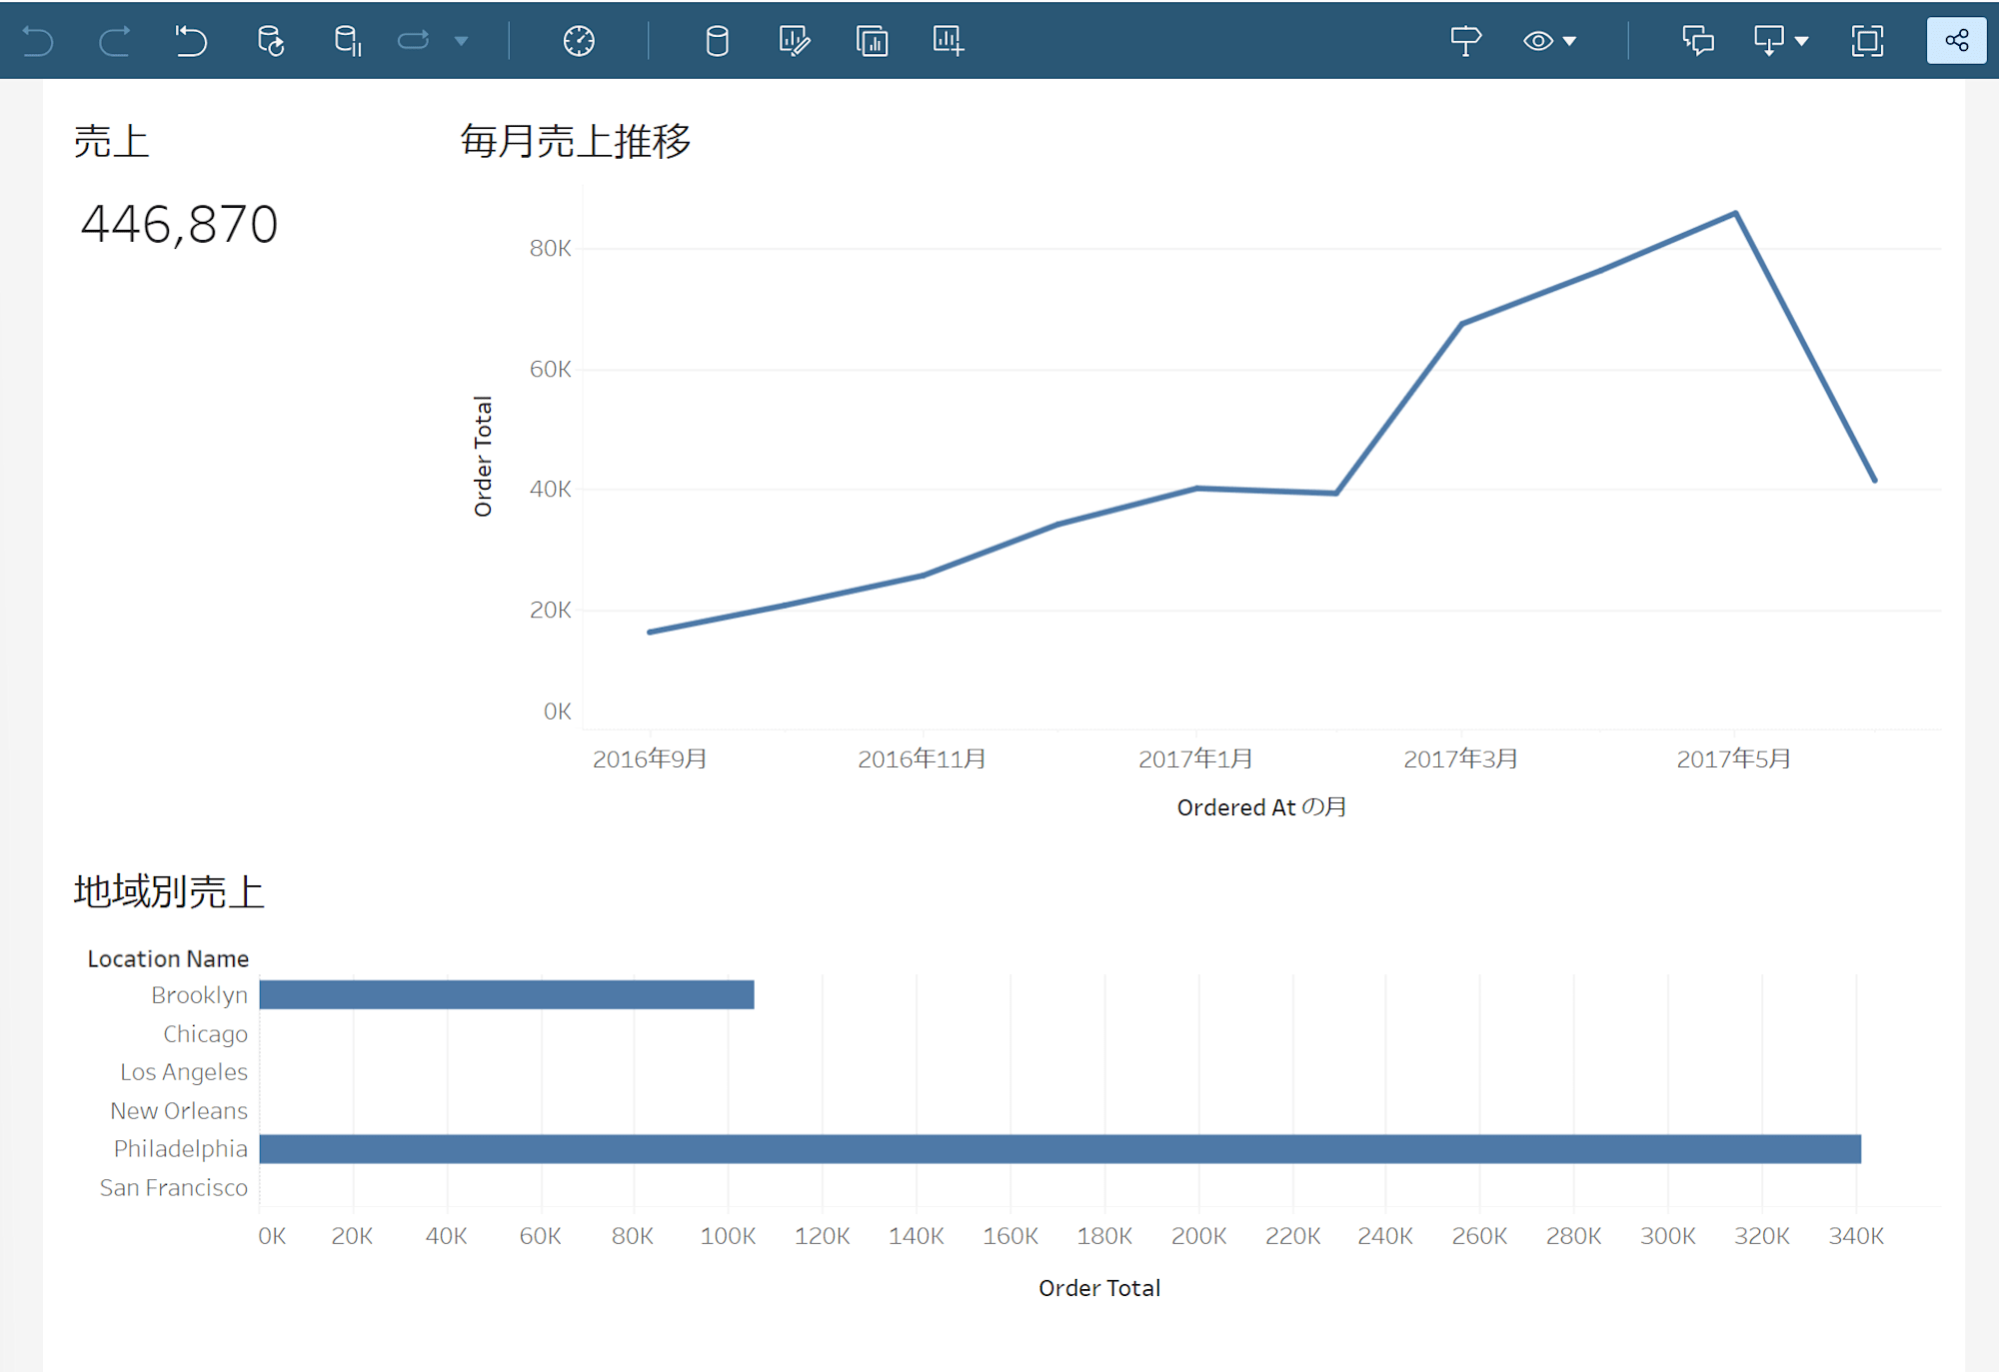
Task: Open the eye View dropdown
Action: pos(1548,41)
